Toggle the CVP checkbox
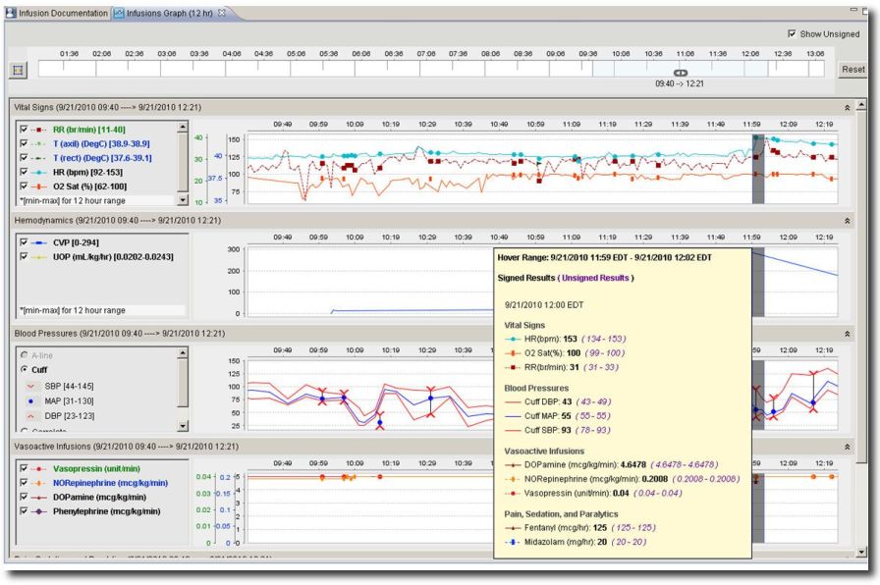The height and width of the screenshot is (585, 880). [x=24, y=242]
